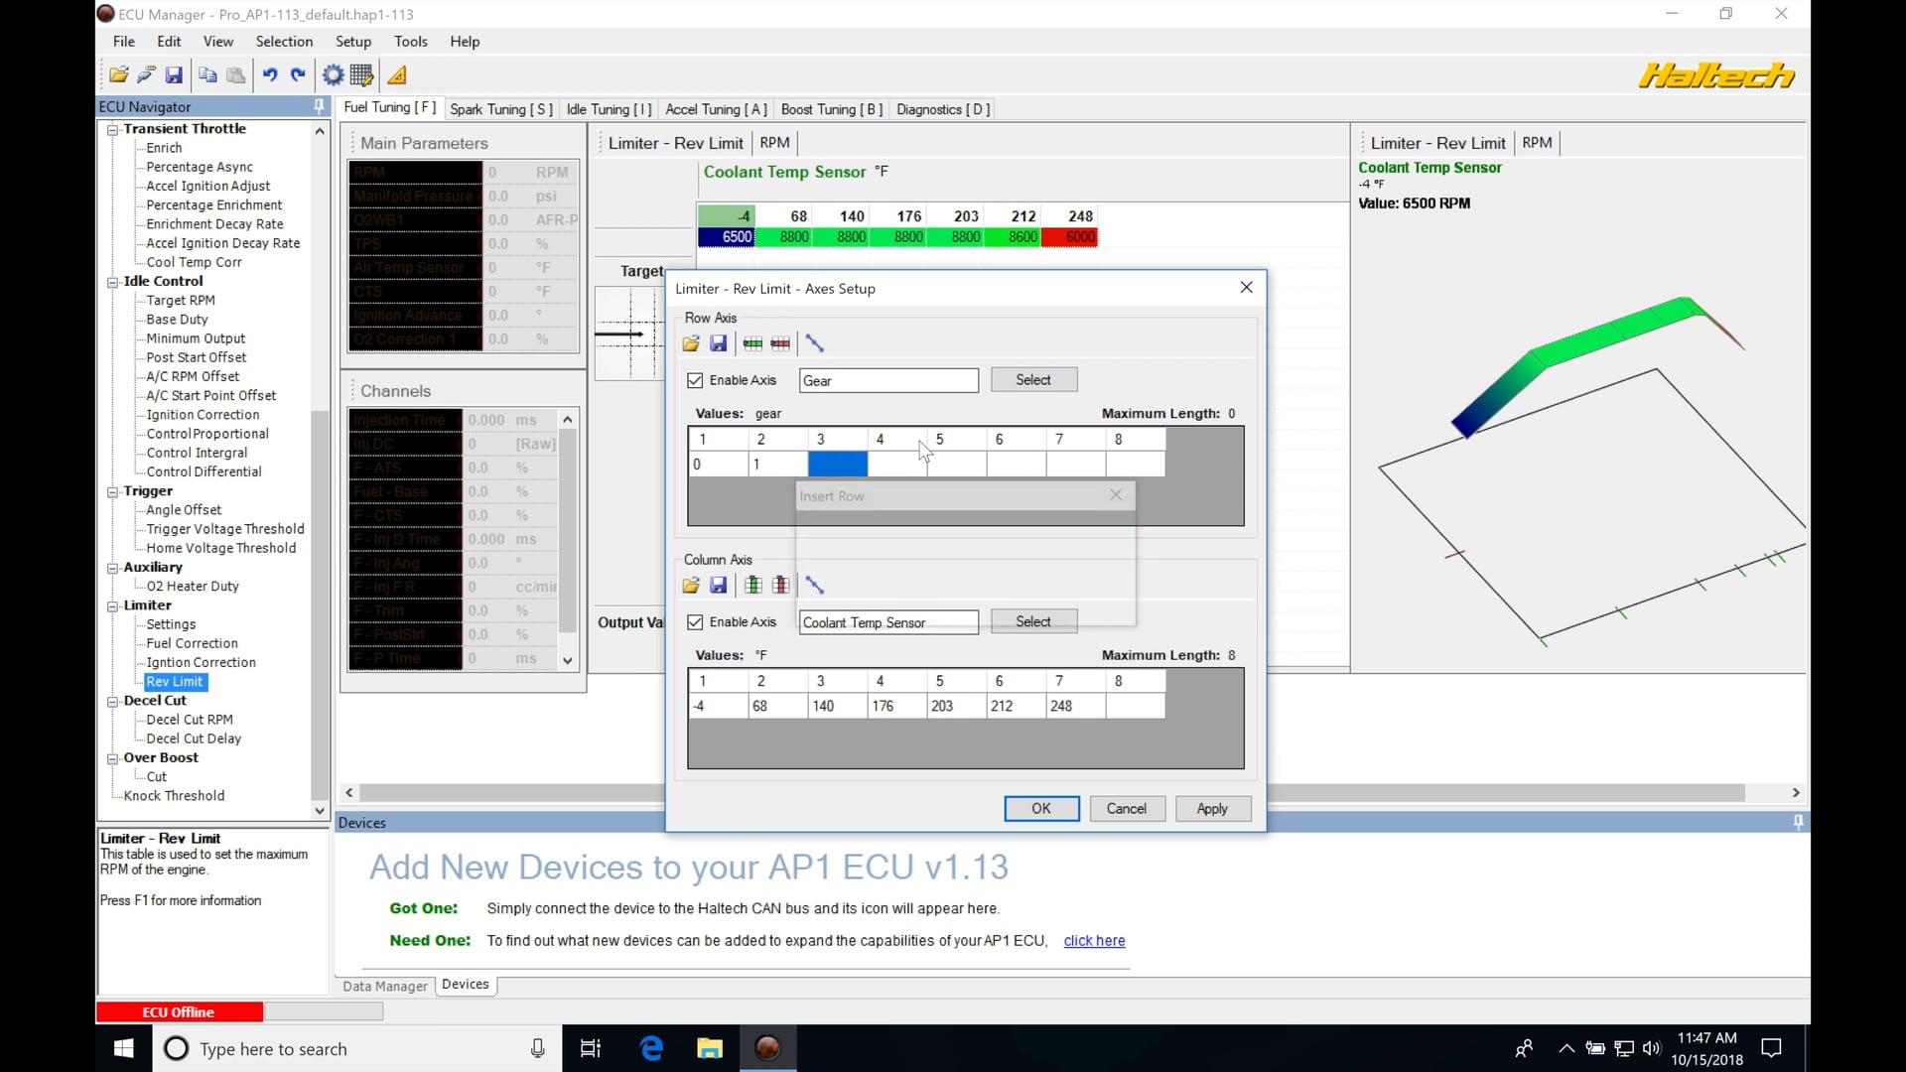Follow the click here link for new devices

(x=1093, y=940)
